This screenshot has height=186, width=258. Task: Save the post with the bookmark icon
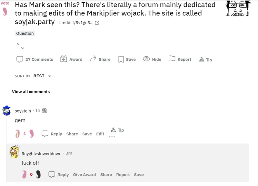tap(121, 59)
